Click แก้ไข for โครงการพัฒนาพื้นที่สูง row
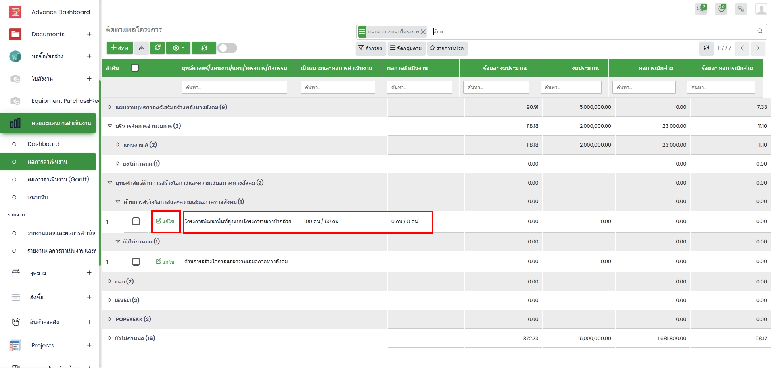Screen dimensions: 771x368 (165, 221)
